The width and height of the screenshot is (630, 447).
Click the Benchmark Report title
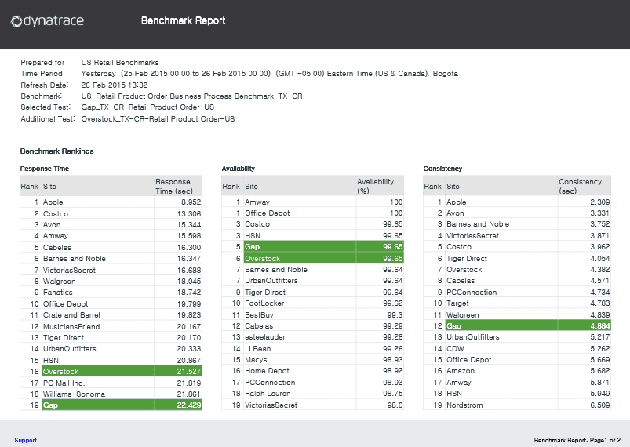[184, 21]
